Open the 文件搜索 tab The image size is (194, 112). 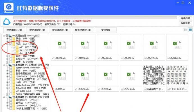click(106, 30)
